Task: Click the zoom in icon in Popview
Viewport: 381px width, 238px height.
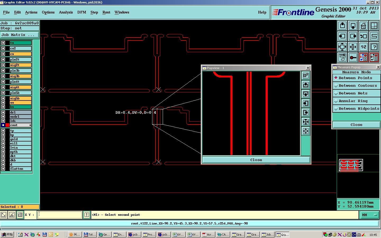Action: [x=306, y=122]
